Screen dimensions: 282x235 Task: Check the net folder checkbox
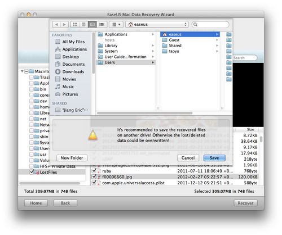click(x=32, y=119)
